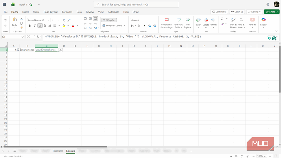The image size is (281, 158).
Task: Click the Merge & Centre button
Action: (112, 26)
